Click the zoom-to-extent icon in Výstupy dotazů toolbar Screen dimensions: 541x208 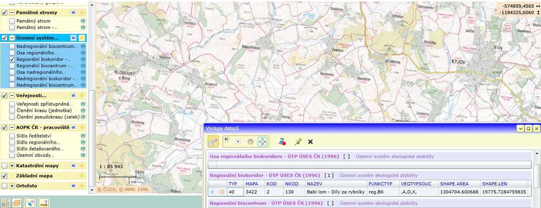coord(262,141)
